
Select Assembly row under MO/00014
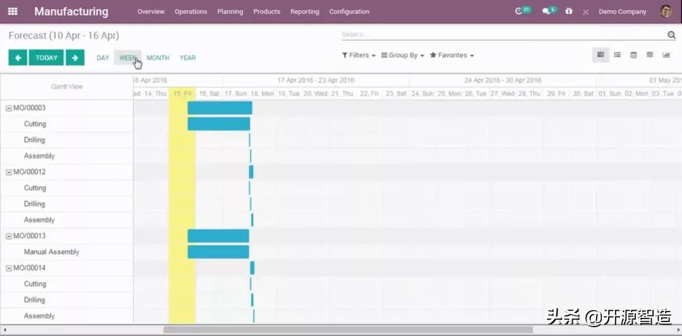click(x=39, y=316)
